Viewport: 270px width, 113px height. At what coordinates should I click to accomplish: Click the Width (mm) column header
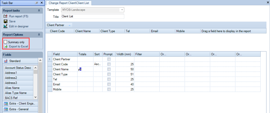click(x=125, y=54)
